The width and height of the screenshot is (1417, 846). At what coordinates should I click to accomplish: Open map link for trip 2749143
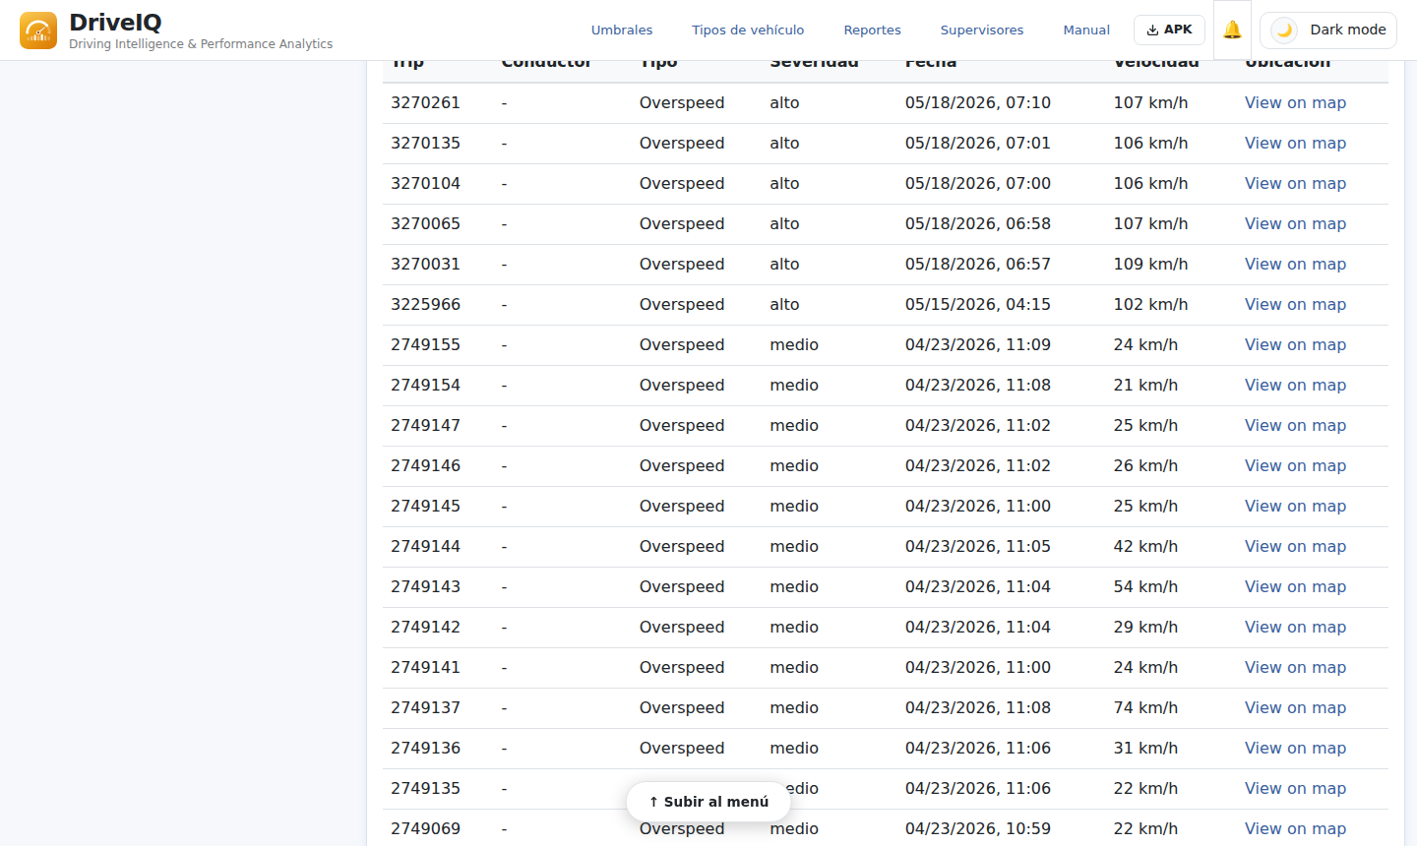point(1295,587)
